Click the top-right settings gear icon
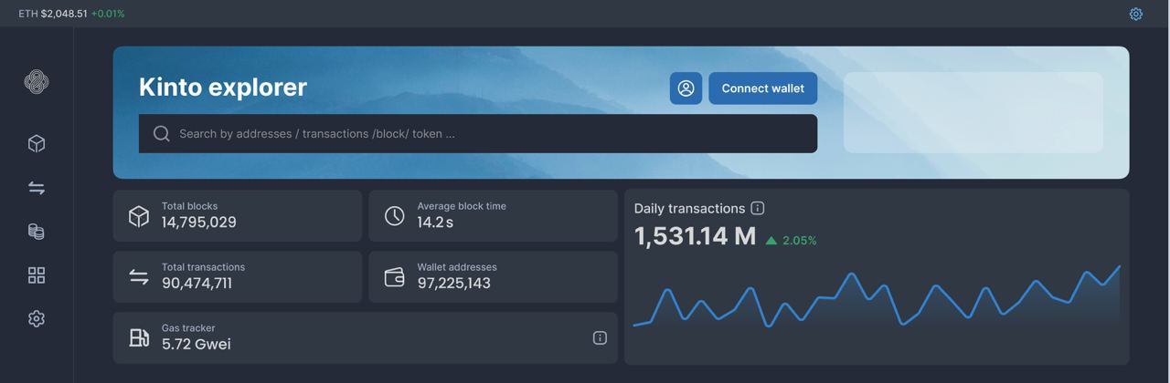 [1135, 14]
